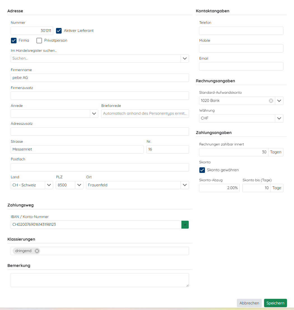Screen dimensions: 294x310
Task: Clear the Standard-Aufwandskonto selection
Action: 271,101
